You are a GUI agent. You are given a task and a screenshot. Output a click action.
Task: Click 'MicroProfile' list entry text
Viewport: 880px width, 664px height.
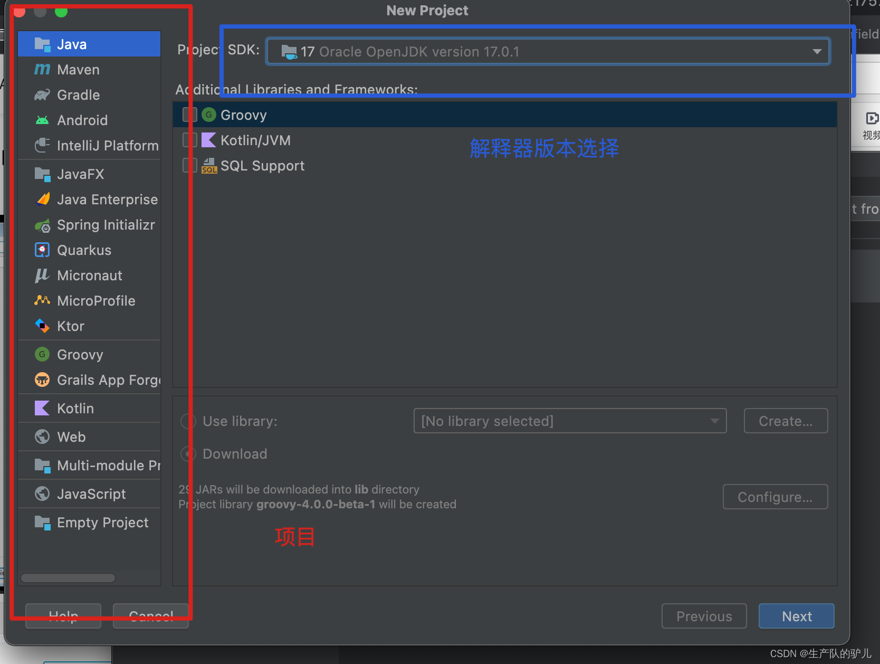coord(96,300)
